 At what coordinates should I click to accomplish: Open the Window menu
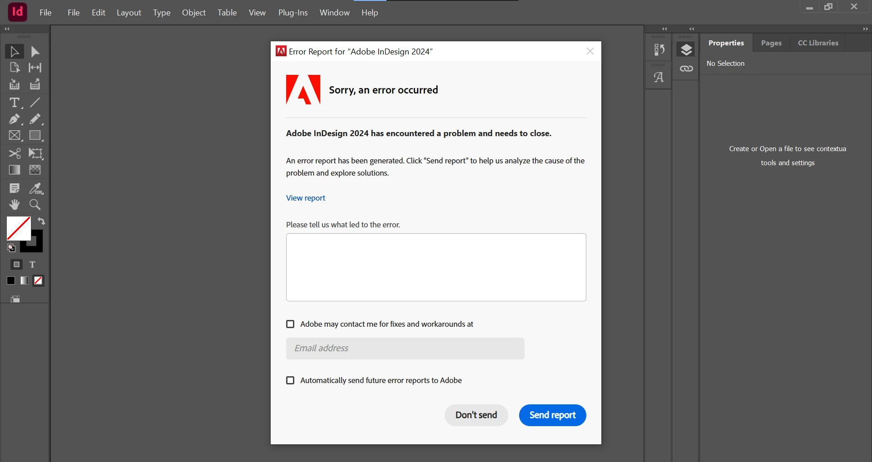coord(335,13)
